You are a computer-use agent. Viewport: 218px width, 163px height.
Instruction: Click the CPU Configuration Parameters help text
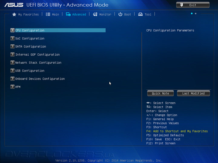tap(170, 30)
